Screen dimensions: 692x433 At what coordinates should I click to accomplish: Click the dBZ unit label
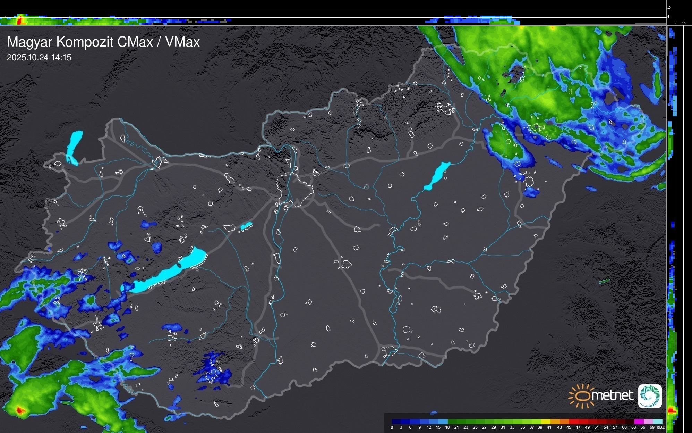tap(660, 427)
